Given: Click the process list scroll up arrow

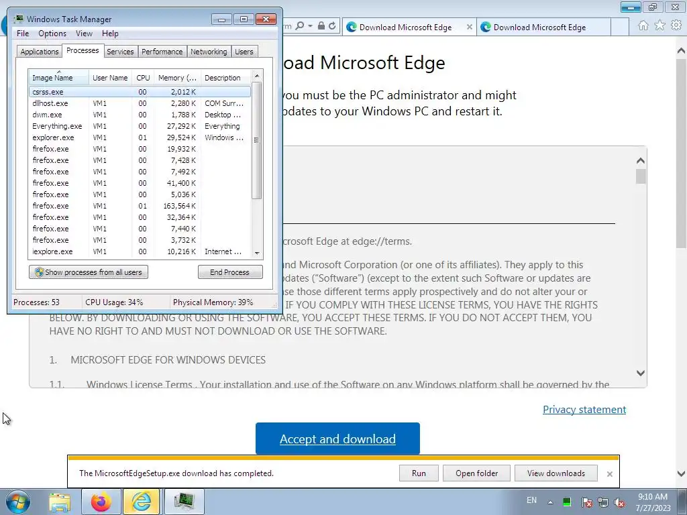Looking at the screenshot, I should click(x=257, y=76).
